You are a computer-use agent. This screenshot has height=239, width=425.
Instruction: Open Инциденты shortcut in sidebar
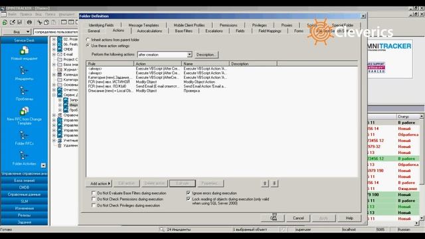(x=24, y=73)
